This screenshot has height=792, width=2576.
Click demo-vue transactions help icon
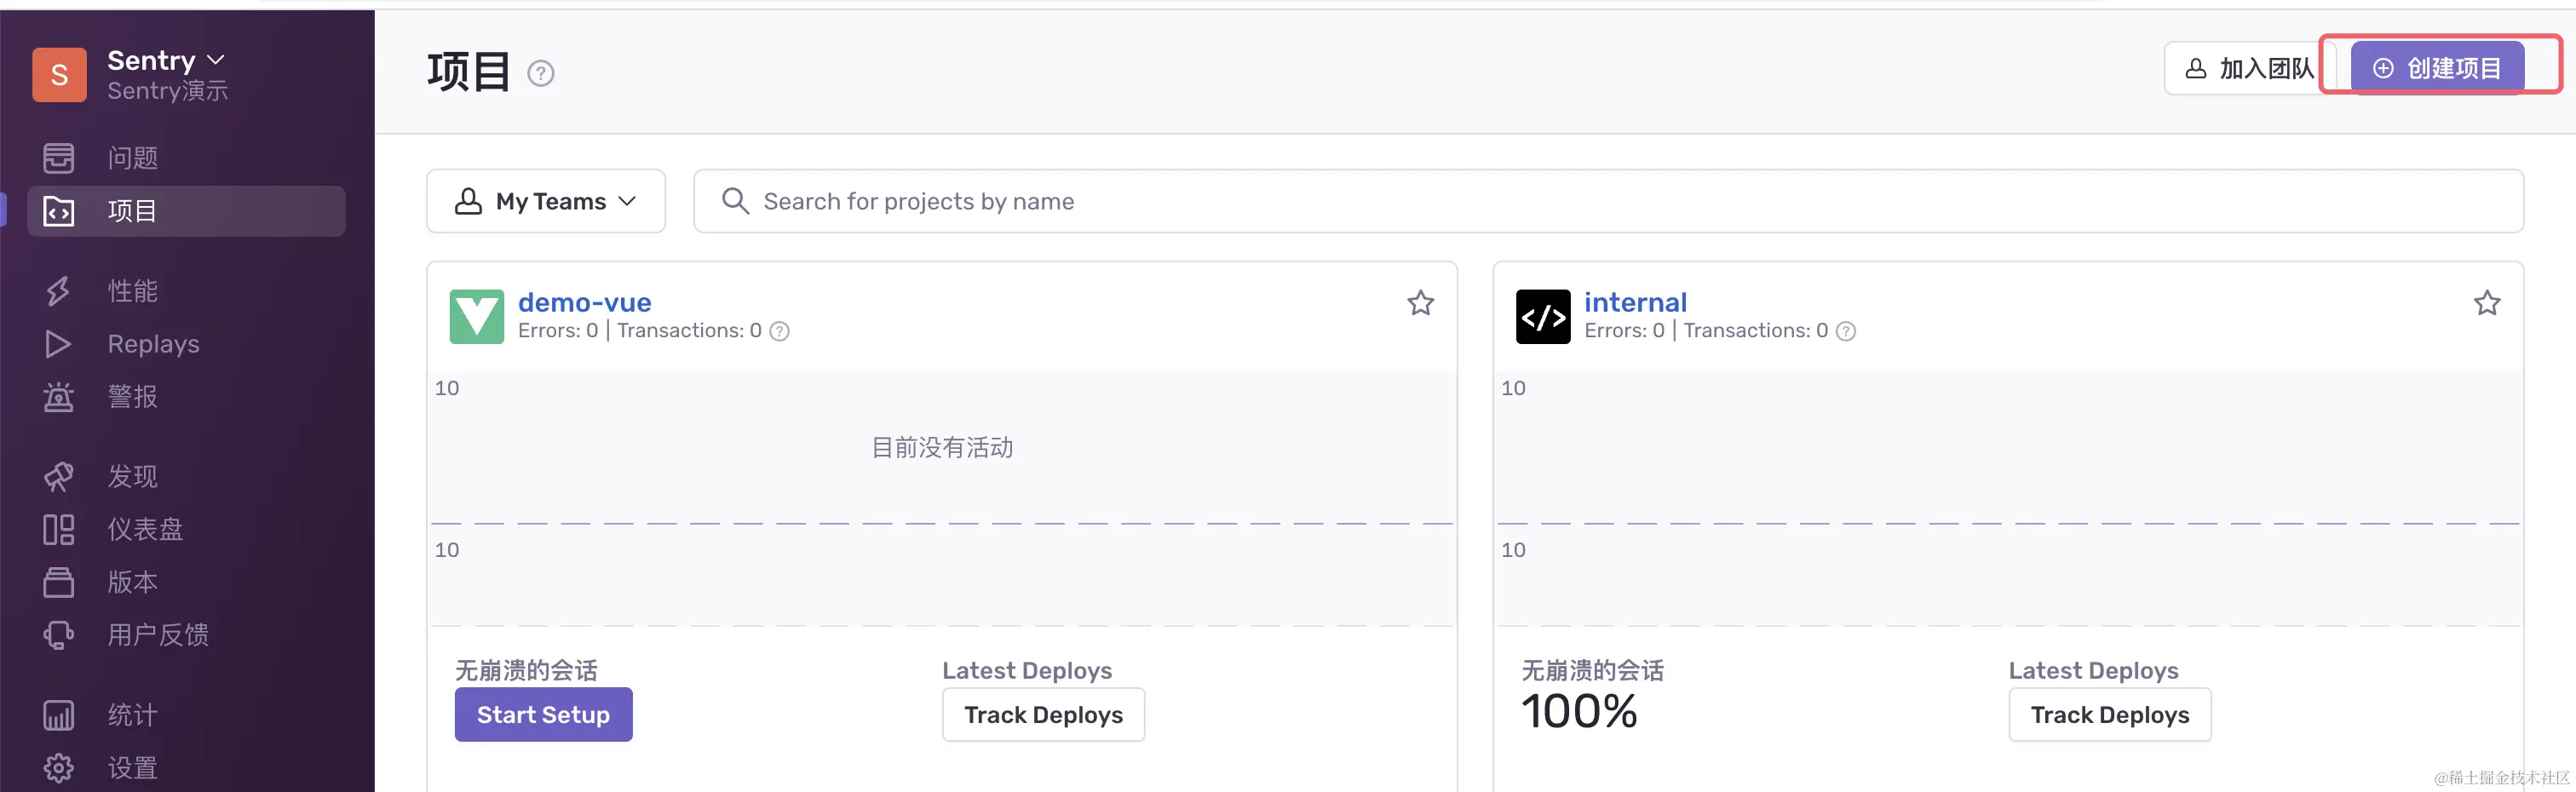[x=779, y=331]
